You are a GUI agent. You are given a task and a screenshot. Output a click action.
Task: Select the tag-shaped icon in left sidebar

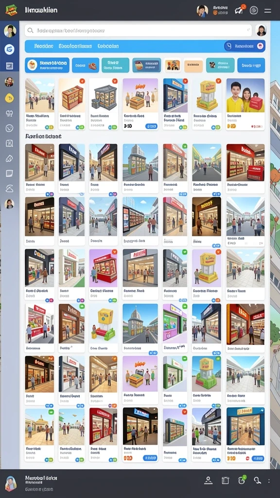click(x=9, y=158)
